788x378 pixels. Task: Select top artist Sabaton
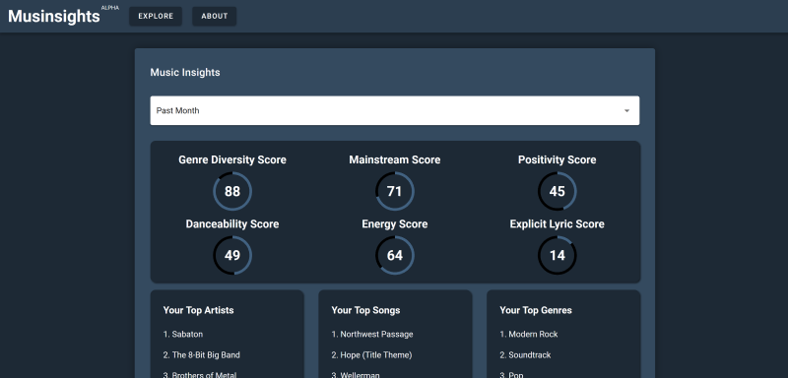click(x=183, y=334)
